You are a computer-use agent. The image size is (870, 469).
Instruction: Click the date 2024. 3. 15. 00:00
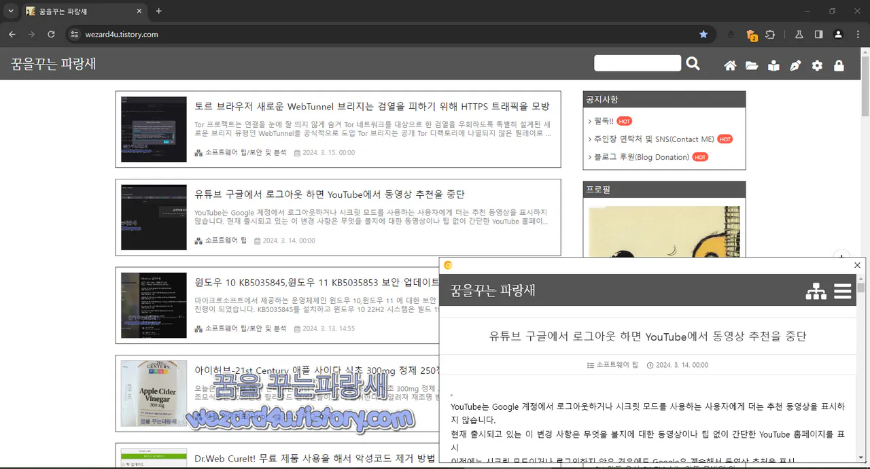(329, 153)
